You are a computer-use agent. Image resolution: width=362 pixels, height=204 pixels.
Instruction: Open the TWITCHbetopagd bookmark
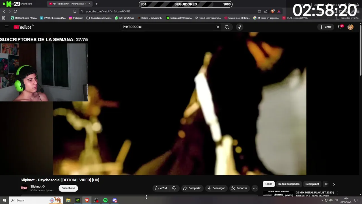pos(53,18)
